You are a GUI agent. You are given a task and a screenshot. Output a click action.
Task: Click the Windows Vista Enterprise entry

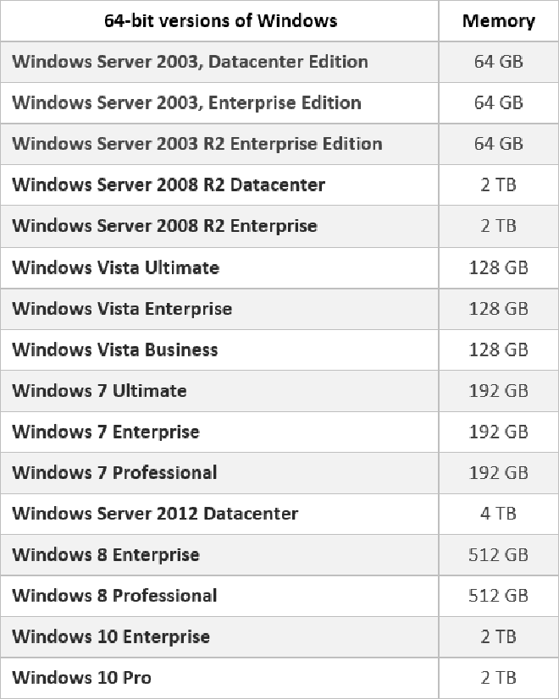click(x=122, y=309)
